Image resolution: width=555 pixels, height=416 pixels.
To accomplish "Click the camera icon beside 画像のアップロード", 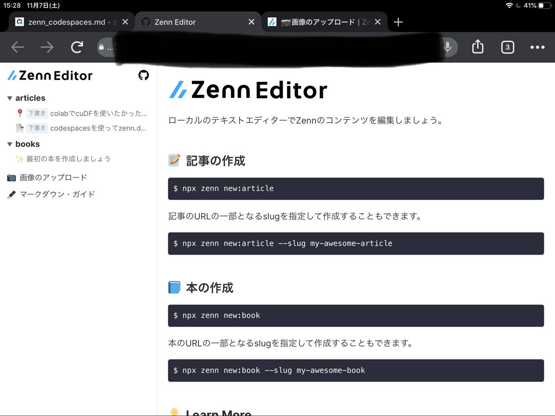I will point(12,177).
